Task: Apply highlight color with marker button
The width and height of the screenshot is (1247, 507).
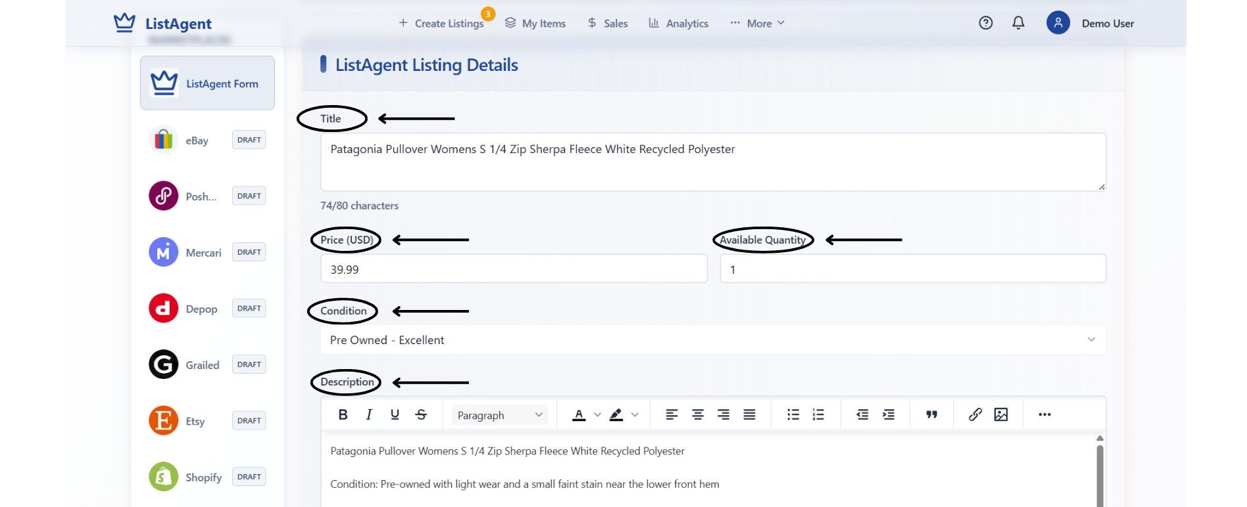Action: pyautogui.click(x=616, y=414)
